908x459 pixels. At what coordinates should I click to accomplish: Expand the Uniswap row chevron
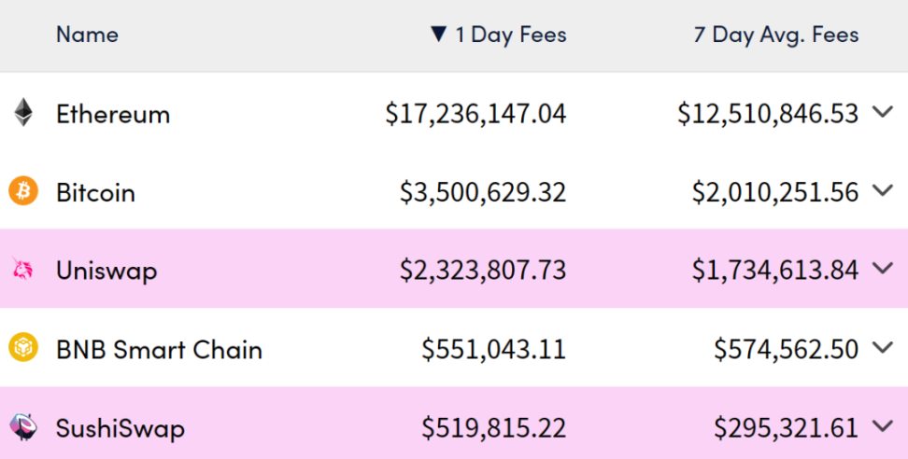883,269
